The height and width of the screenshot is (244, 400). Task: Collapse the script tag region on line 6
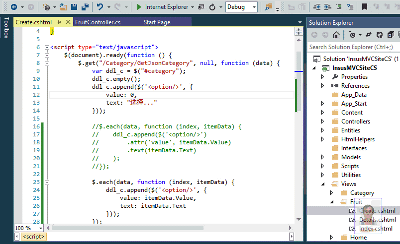pyautogui.click(x=47, y=47)
